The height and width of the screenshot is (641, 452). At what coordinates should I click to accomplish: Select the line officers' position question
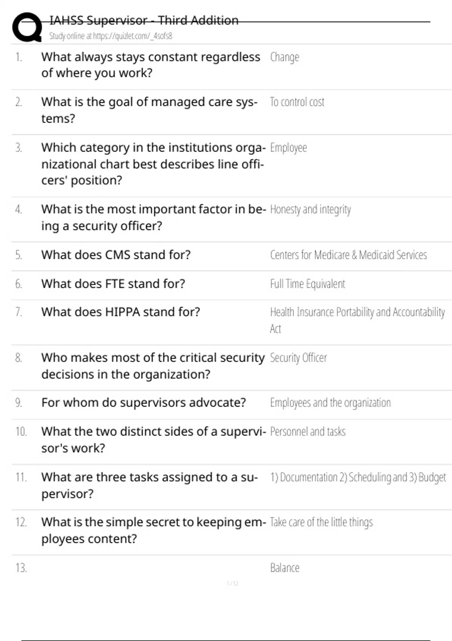[153, 164]
